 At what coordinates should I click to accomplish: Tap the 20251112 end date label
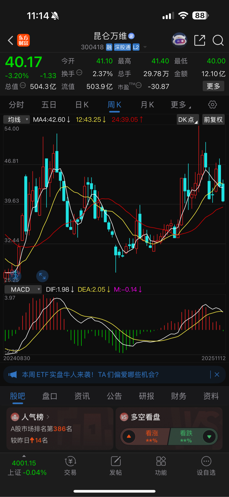pyautogui.click(x=213, y=358)
